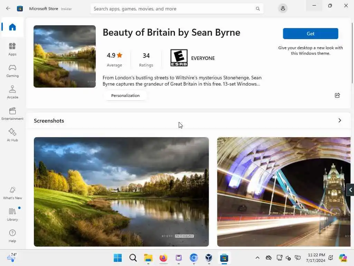Open the Personalization category tag
354x266 pixels.
125,96
